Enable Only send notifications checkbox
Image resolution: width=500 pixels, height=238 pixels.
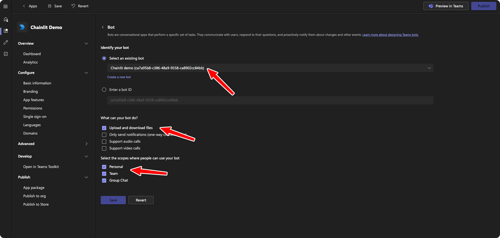tap(104, 135)
